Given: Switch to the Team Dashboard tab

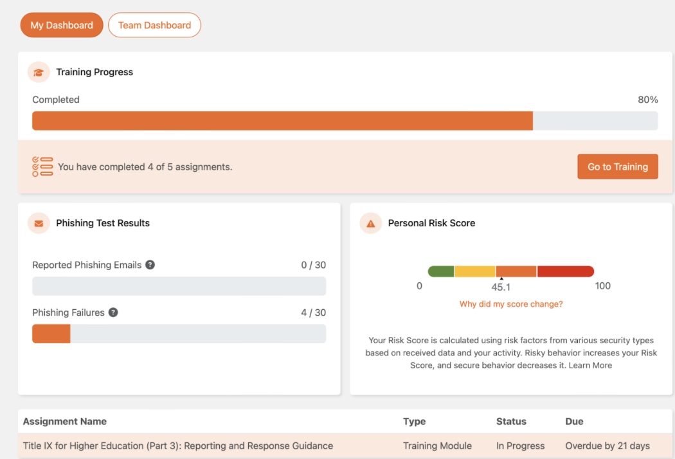Looking at the screenshot, I should (x=154, y=25).
